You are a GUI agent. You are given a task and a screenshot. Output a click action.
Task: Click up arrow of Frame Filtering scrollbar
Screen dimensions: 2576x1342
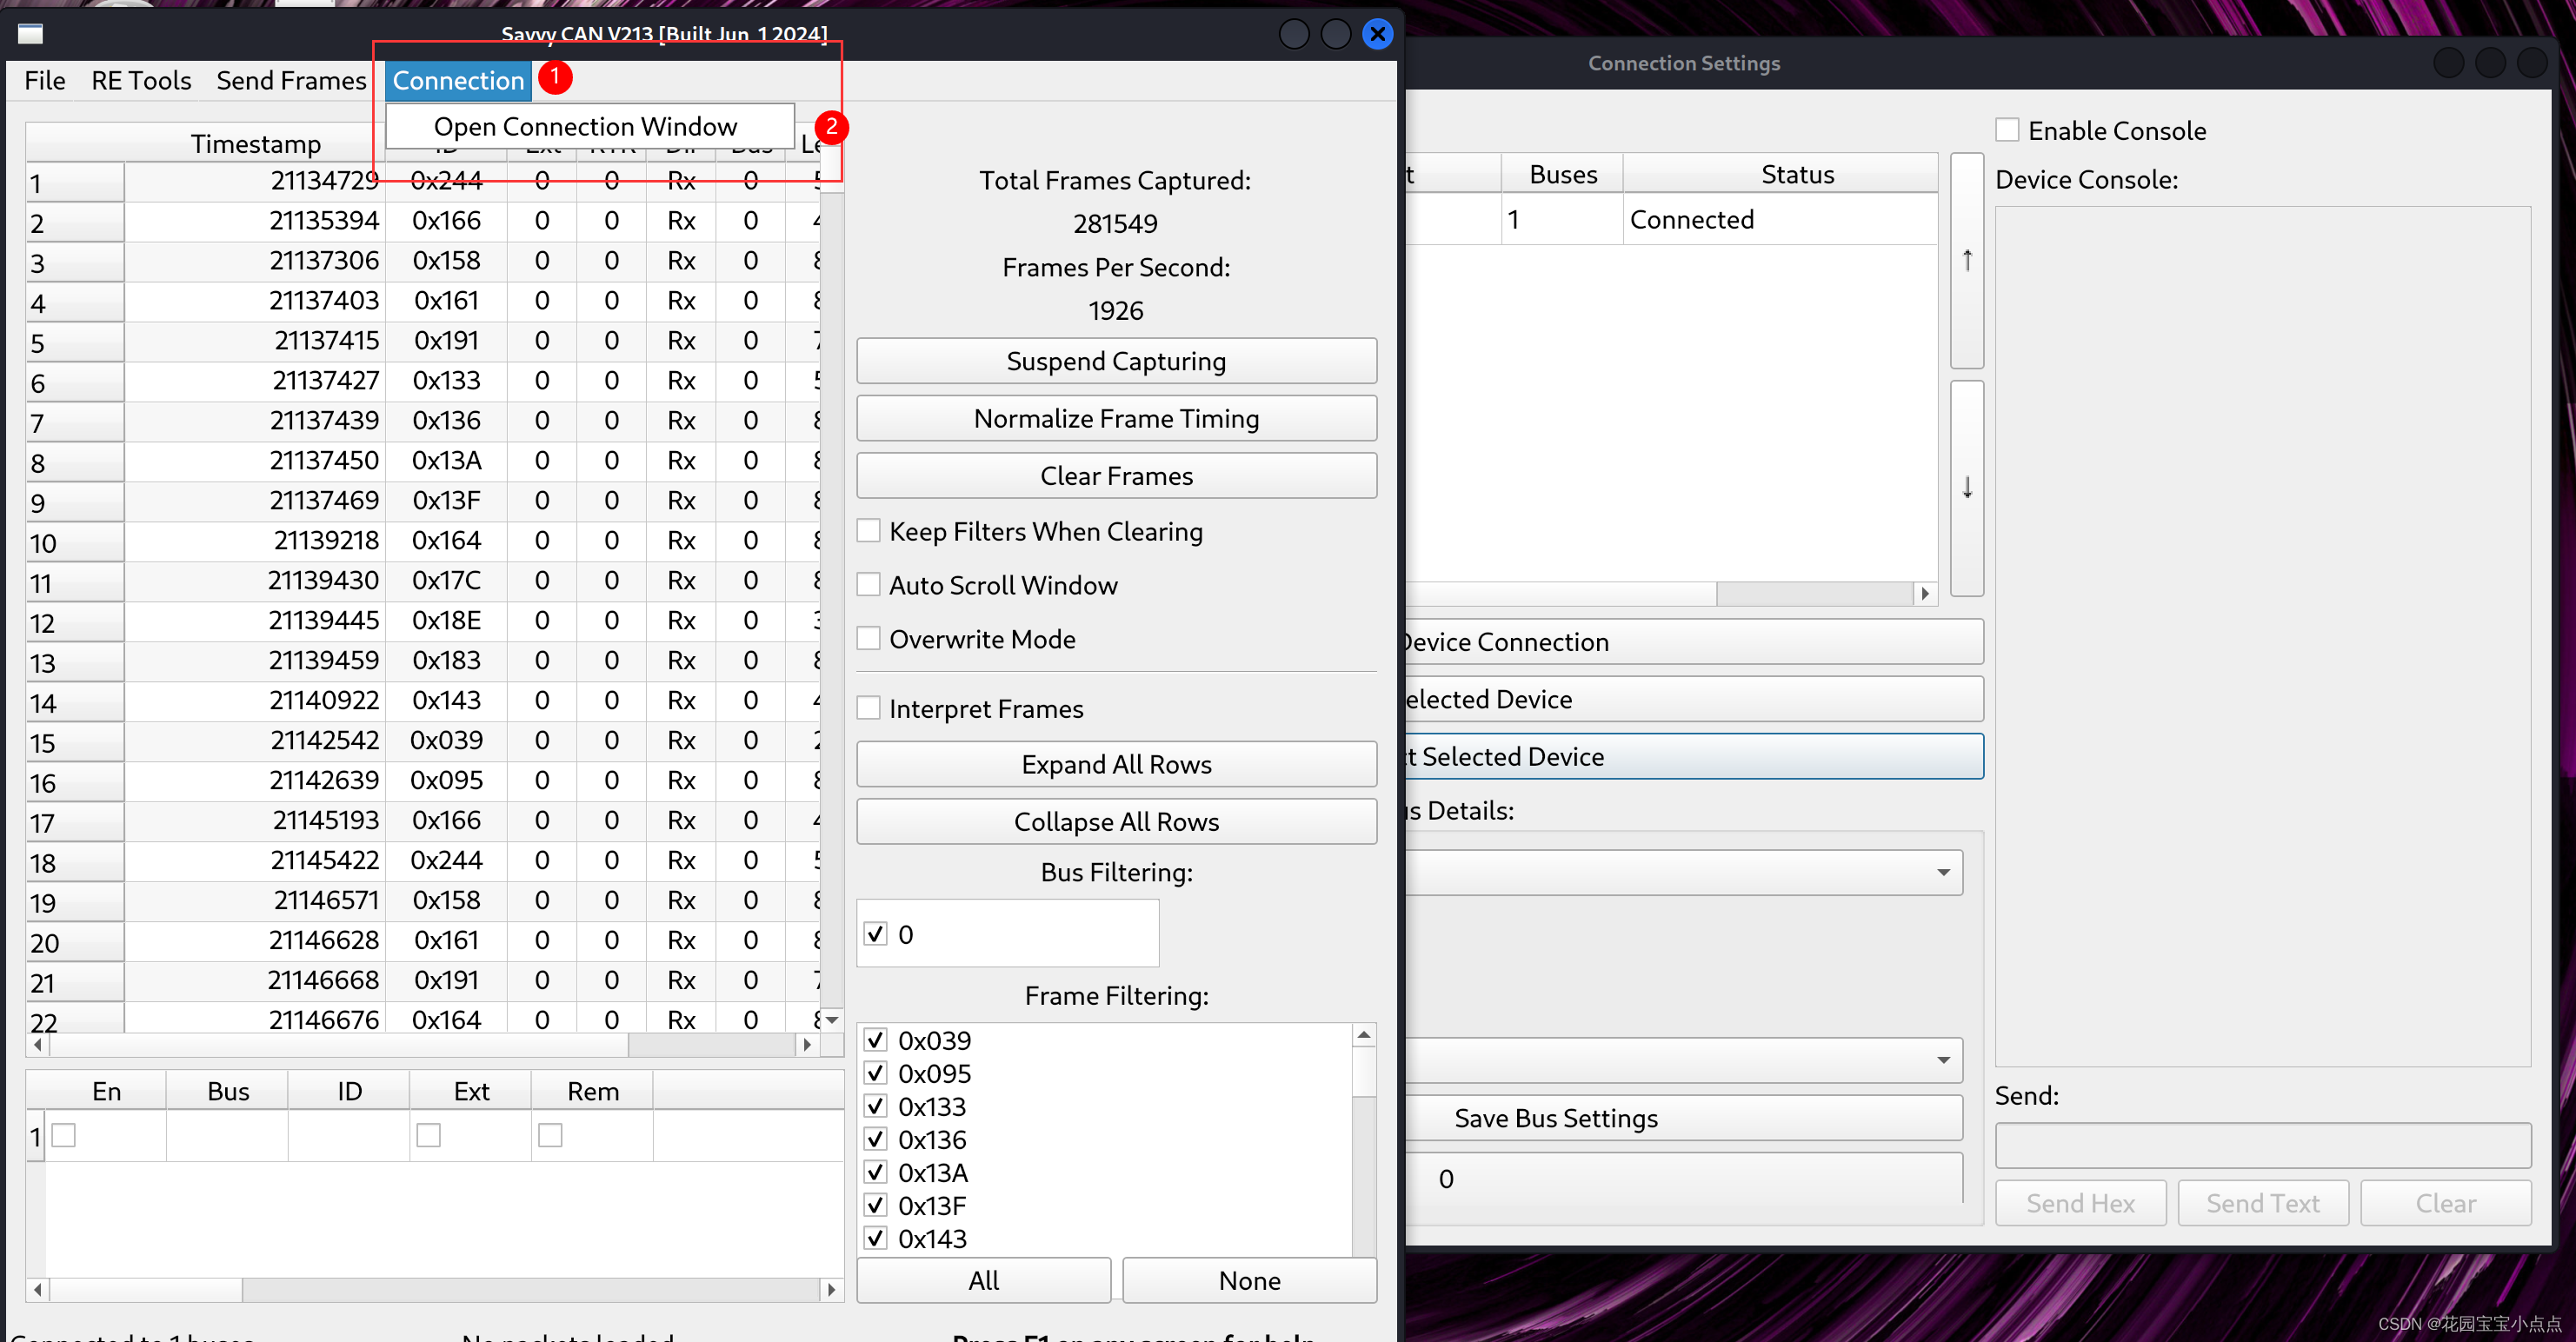(1364, 1035)
